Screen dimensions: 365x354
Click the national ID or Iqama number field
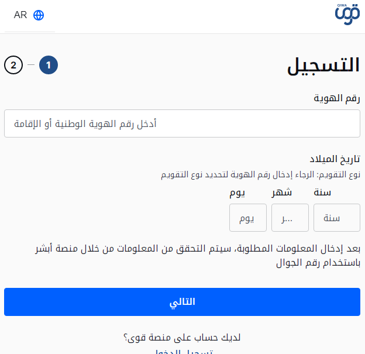click(182, 123)
